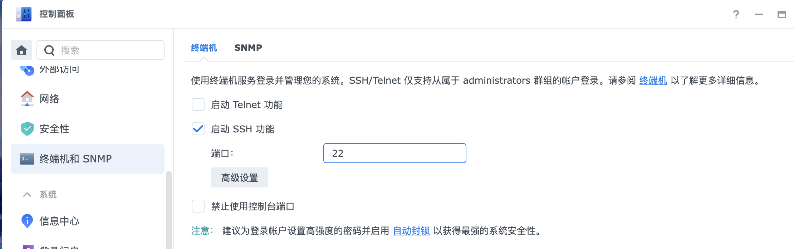Screen dimensions: 794x249
Task: Enable 启动 Telnet 功能 checkbox
Action: click(x=197, y=105)
